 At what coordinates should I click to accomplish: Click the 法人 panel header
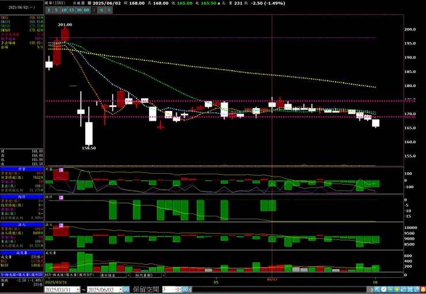tap(22, 224)
